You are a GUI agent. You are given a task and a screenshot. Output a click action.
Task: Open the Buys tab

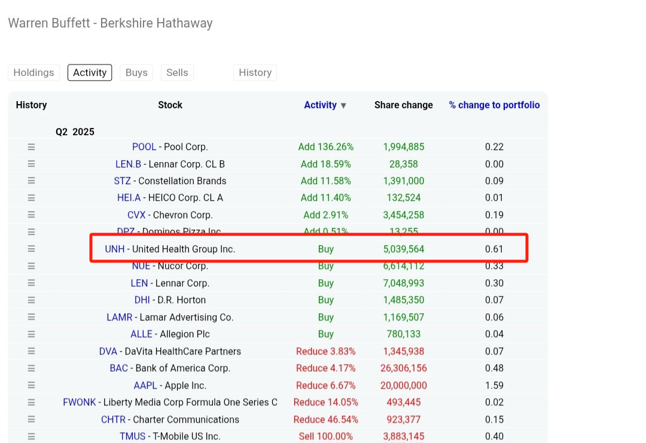click(x=136, y=72)
